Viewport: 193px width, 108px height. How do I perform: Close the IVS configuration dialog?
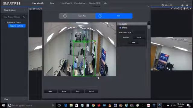point(148,6)
